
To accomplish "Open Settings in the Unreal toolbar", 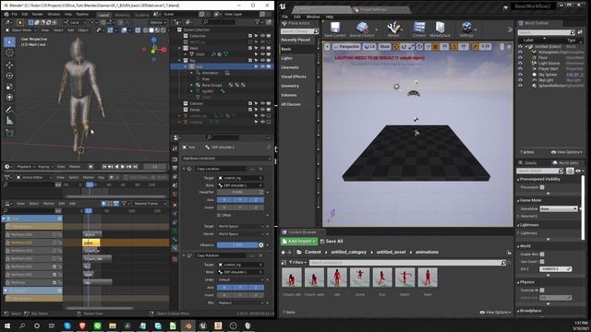I will click(466, 30).
